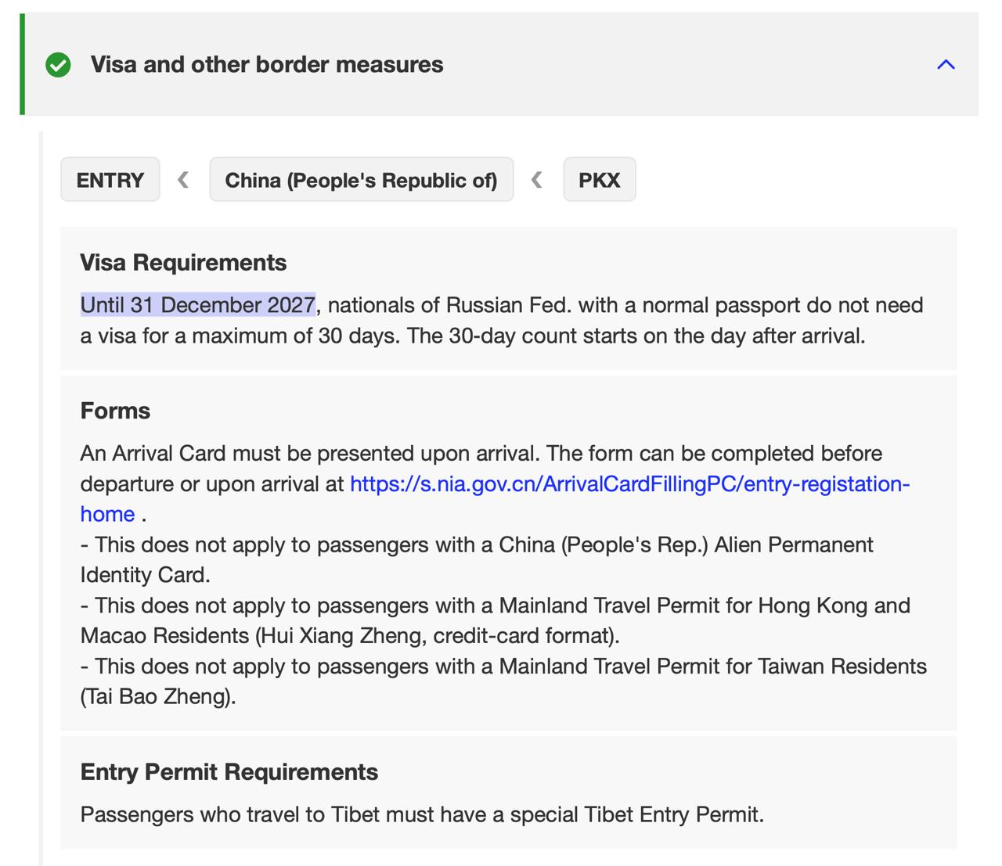Click the wrapped "home" end of the link
The height and width of the screenshot is (866, 1002).
coord(107,514)
